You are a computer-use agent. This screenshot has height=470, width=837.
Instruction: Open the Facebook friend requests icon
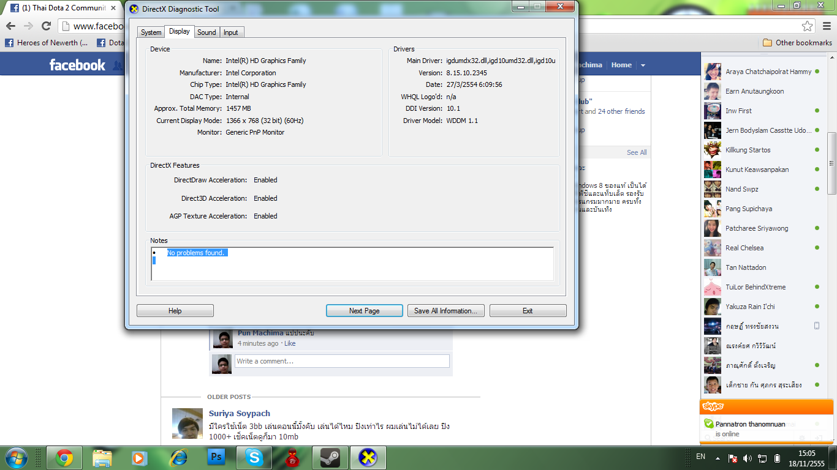pyautogui.click(x=118, y=65)
